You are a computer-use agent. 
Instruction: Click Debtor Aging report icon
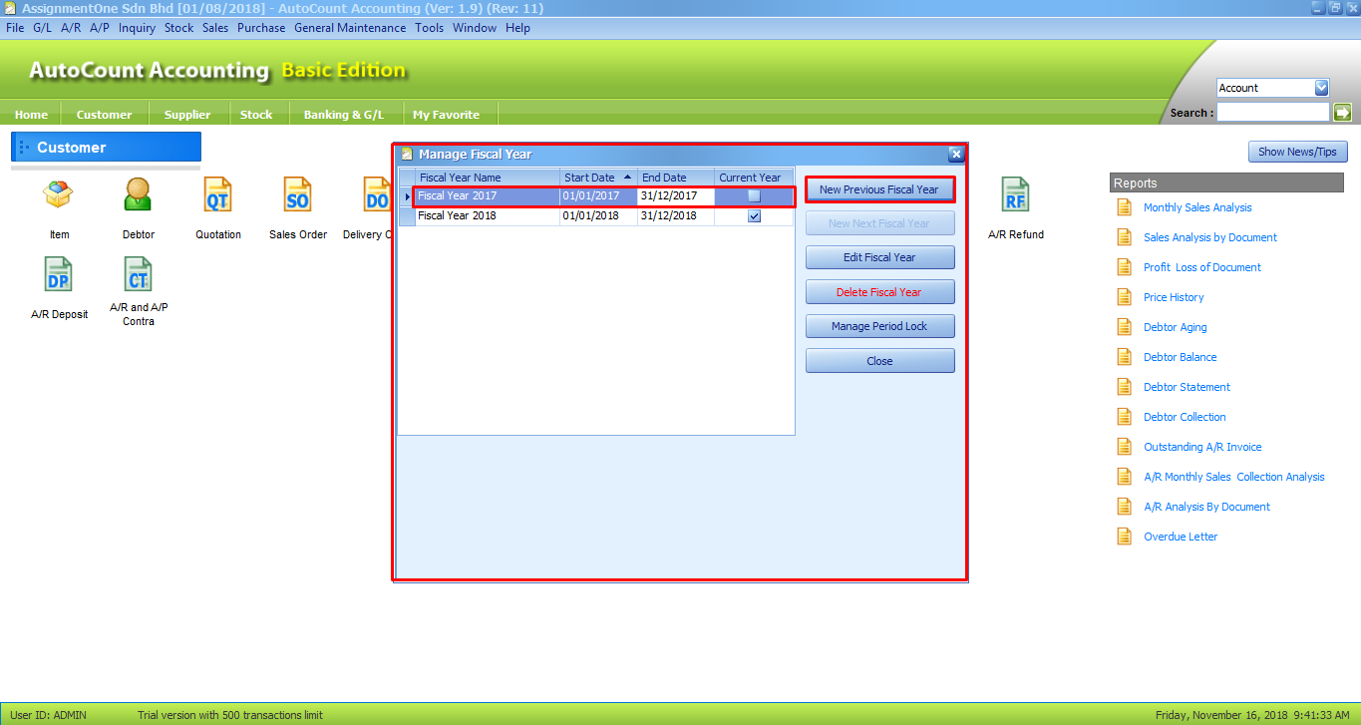point(1125,327)
